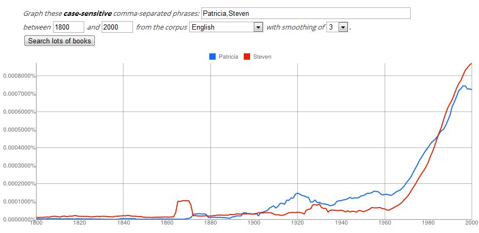Click the 1960 x-axis year label
The height and width of the screenshot is (233, 479).
tap(385, 222)
